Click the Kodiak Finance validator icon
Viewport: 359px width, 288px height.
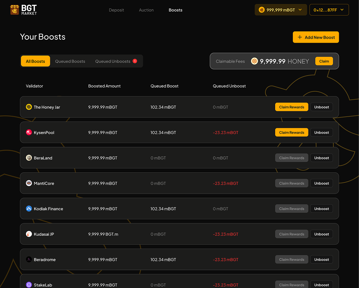tap(29, 209)
